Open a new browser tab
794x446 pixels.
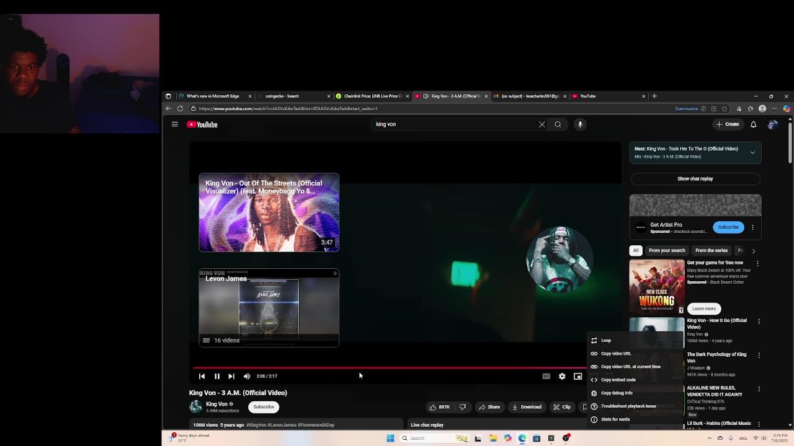654,96
